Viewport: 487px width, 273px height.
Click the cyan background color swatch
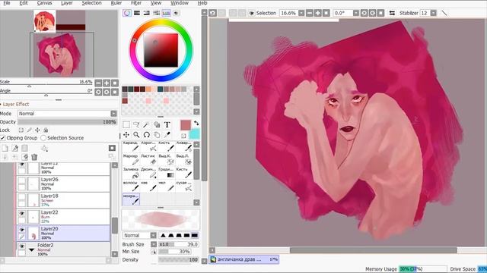[x=195, y=134]
